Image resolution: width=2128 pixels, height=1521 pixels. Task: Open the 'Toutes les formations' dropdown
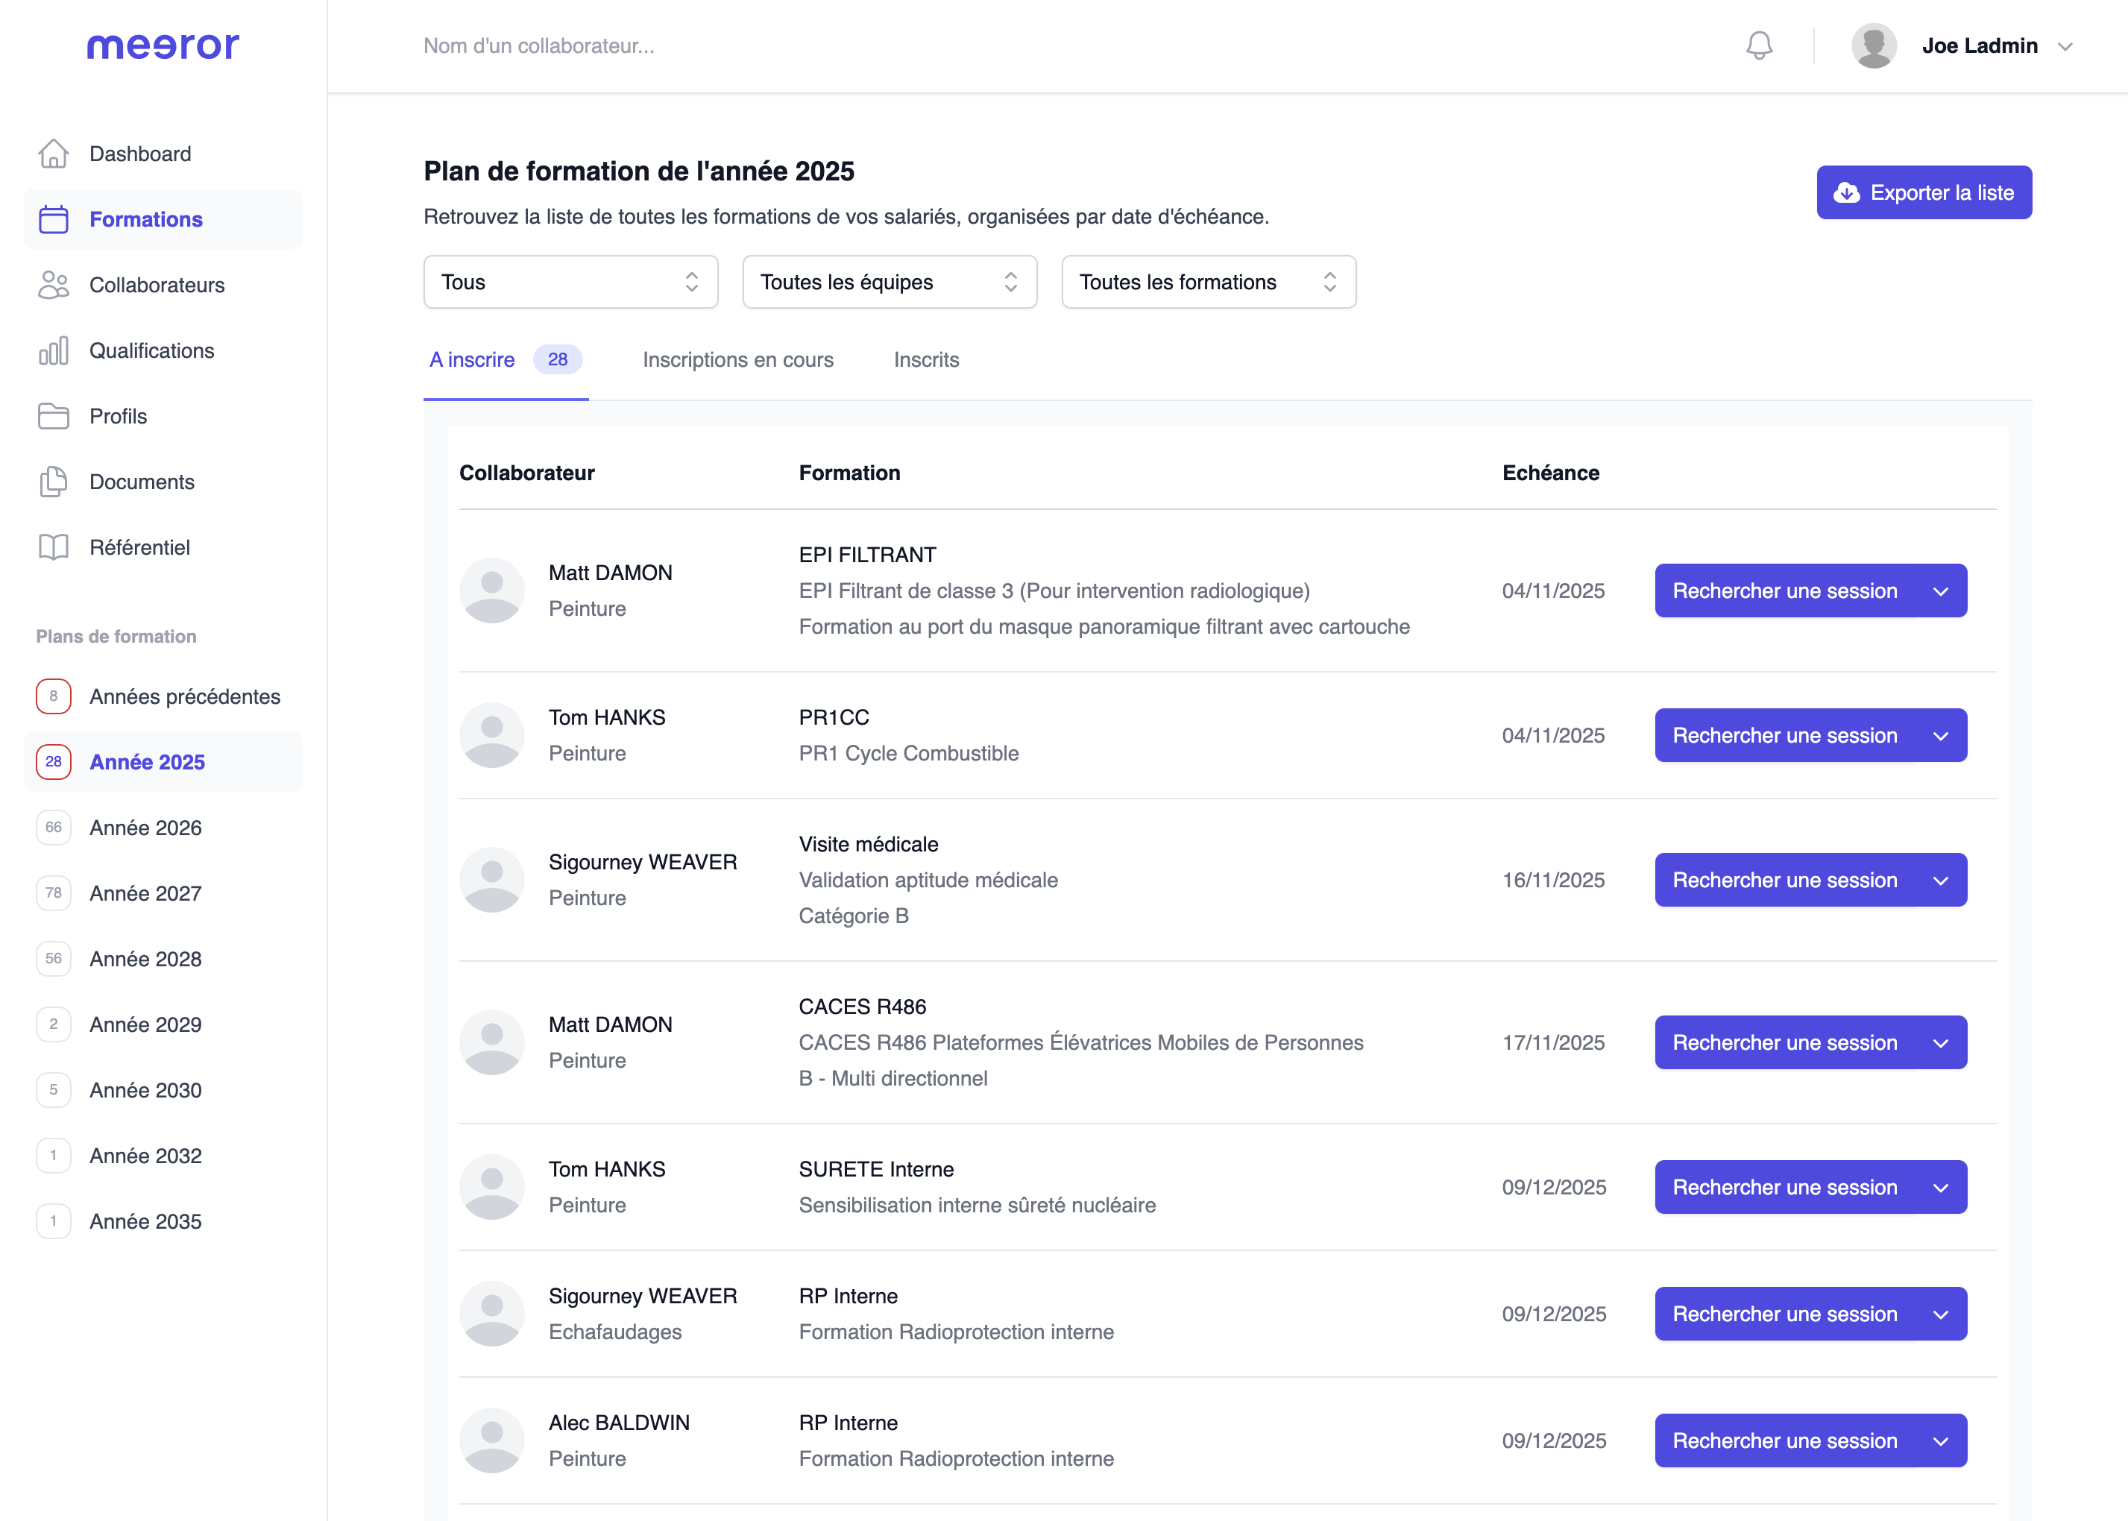click(x=1208, y=282)
